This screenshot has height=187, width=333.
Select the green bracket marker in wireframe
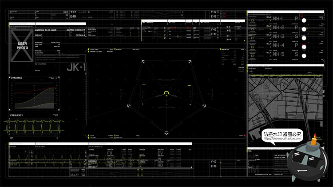[x=166, y=92]
